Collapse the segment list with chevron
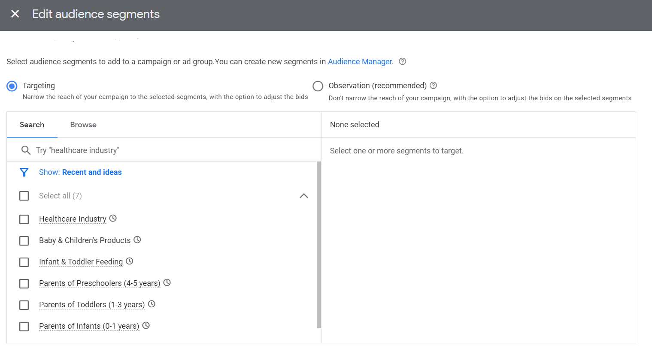 (303, 196)
